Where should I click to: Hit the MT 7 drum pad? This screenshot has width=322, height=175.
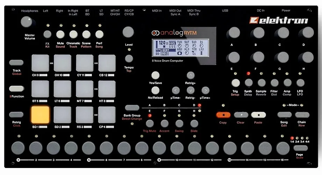point(85,89)
